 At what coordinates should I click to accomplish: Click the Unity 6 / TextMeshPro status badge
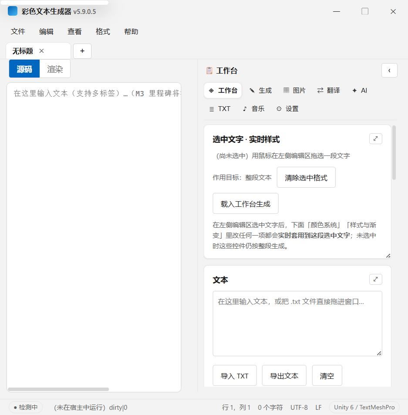point(364,407)
